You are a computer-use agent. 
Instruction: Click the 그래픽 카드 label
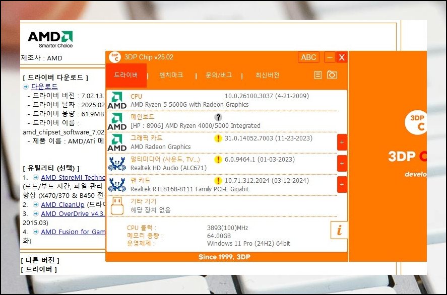tap(146, 138)
